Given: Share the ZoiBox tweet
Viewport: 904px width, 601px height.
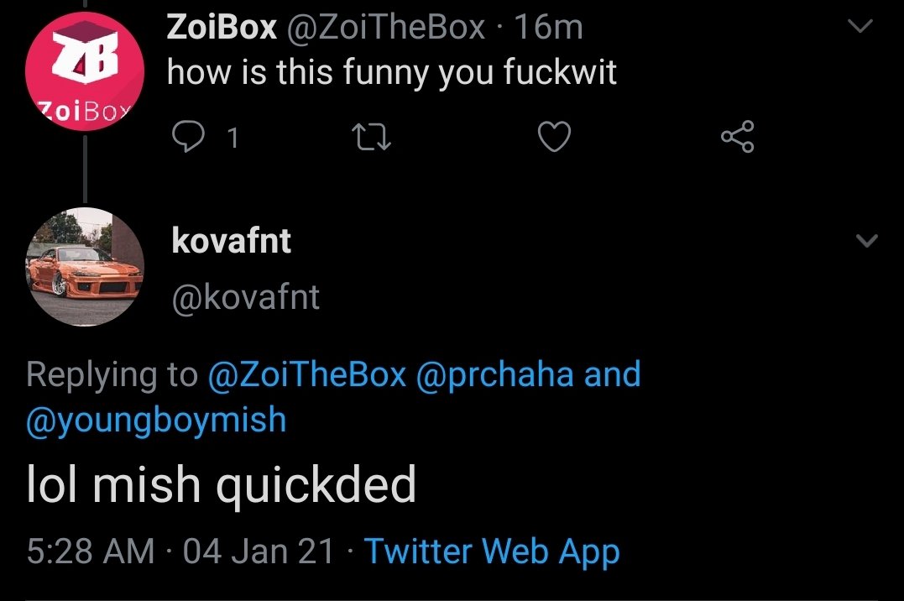Looking at the screenshot, I should [x=737, y=138].
